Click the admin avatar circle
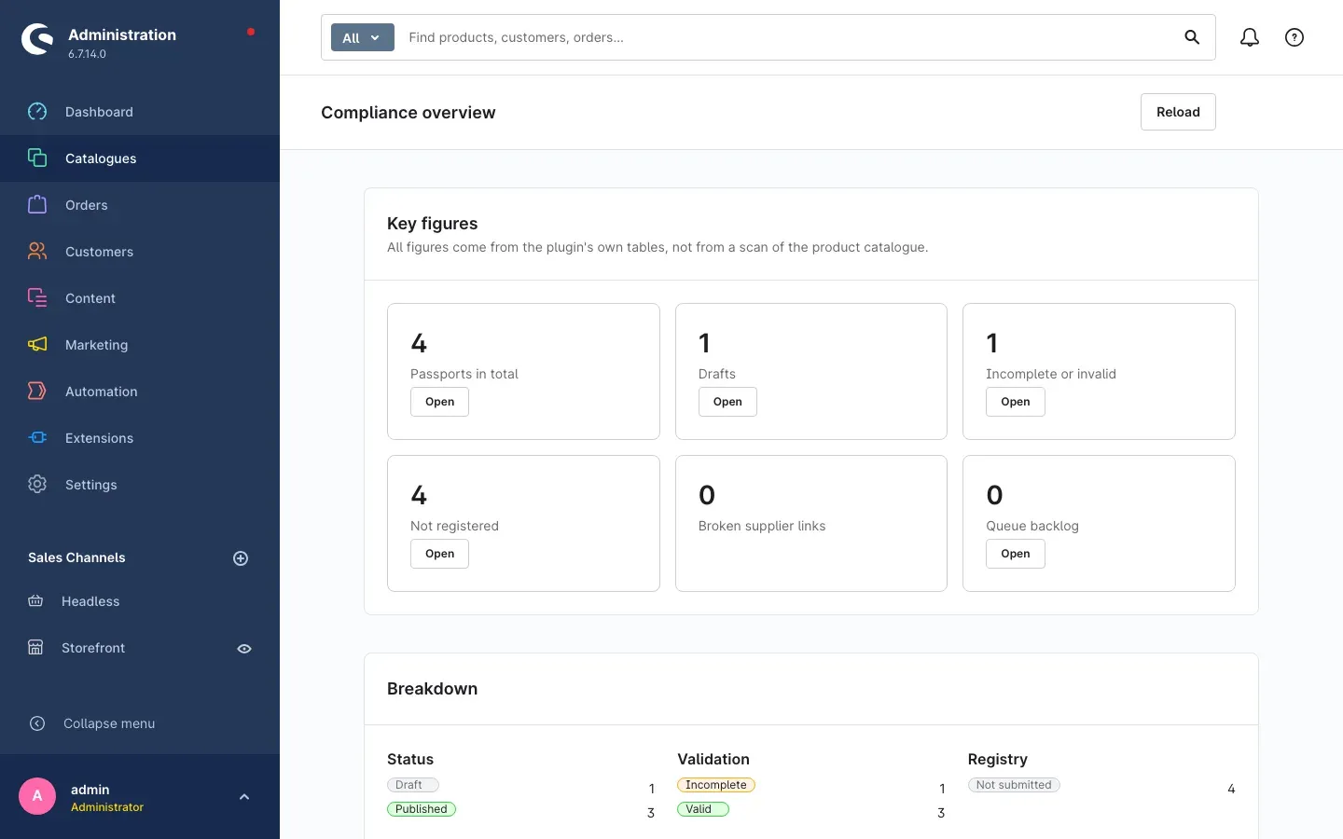1343x839 pixels. pyautogui.click(x=37, y=796)
